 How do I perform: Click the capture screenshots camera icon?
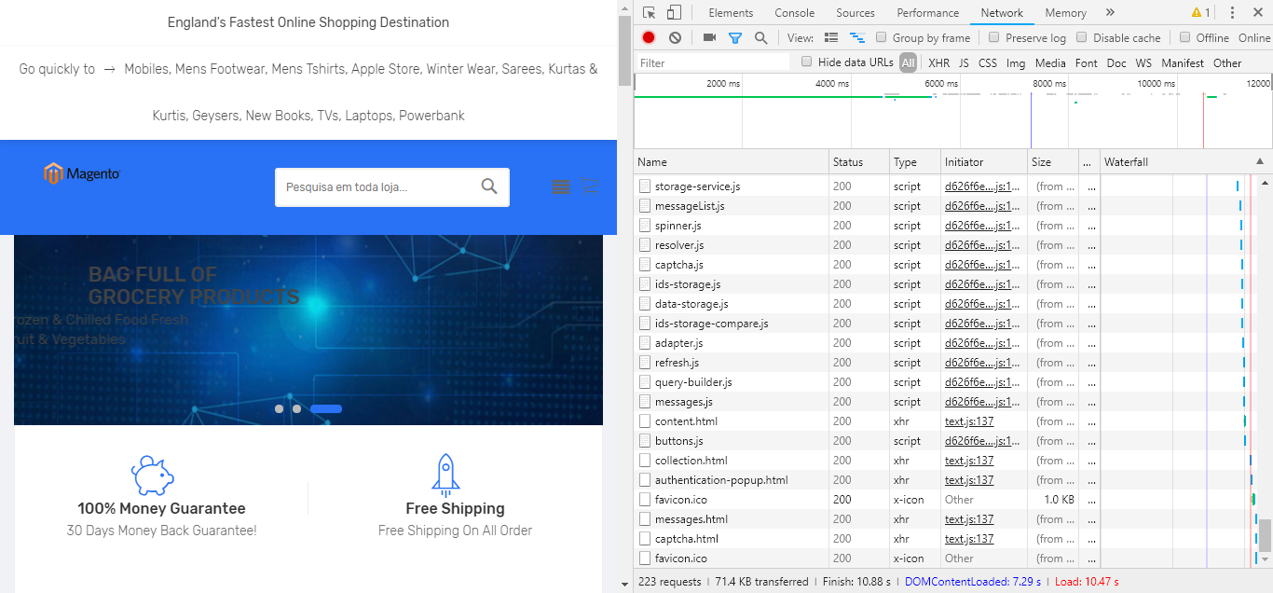(709, 37)
